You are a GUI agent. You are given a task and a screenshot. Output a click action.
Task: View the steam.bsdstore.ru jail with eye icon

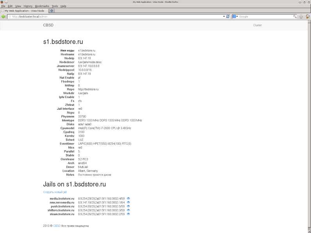point(128,214)
